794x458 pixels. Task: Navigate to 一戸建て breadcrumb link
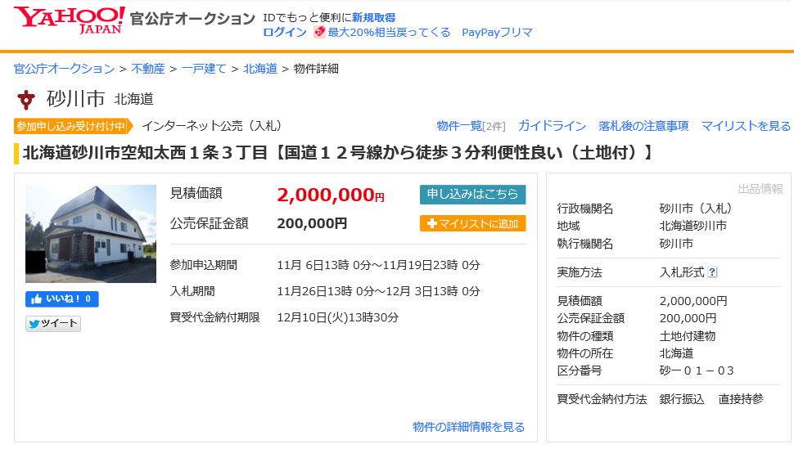point(204,69)
